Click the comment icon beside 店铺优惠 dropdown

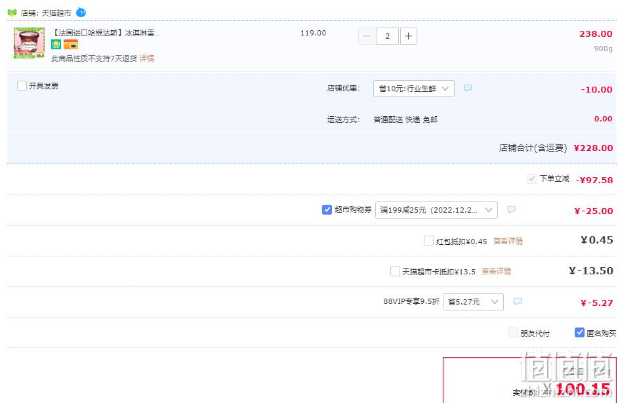(x=468, y=88)
